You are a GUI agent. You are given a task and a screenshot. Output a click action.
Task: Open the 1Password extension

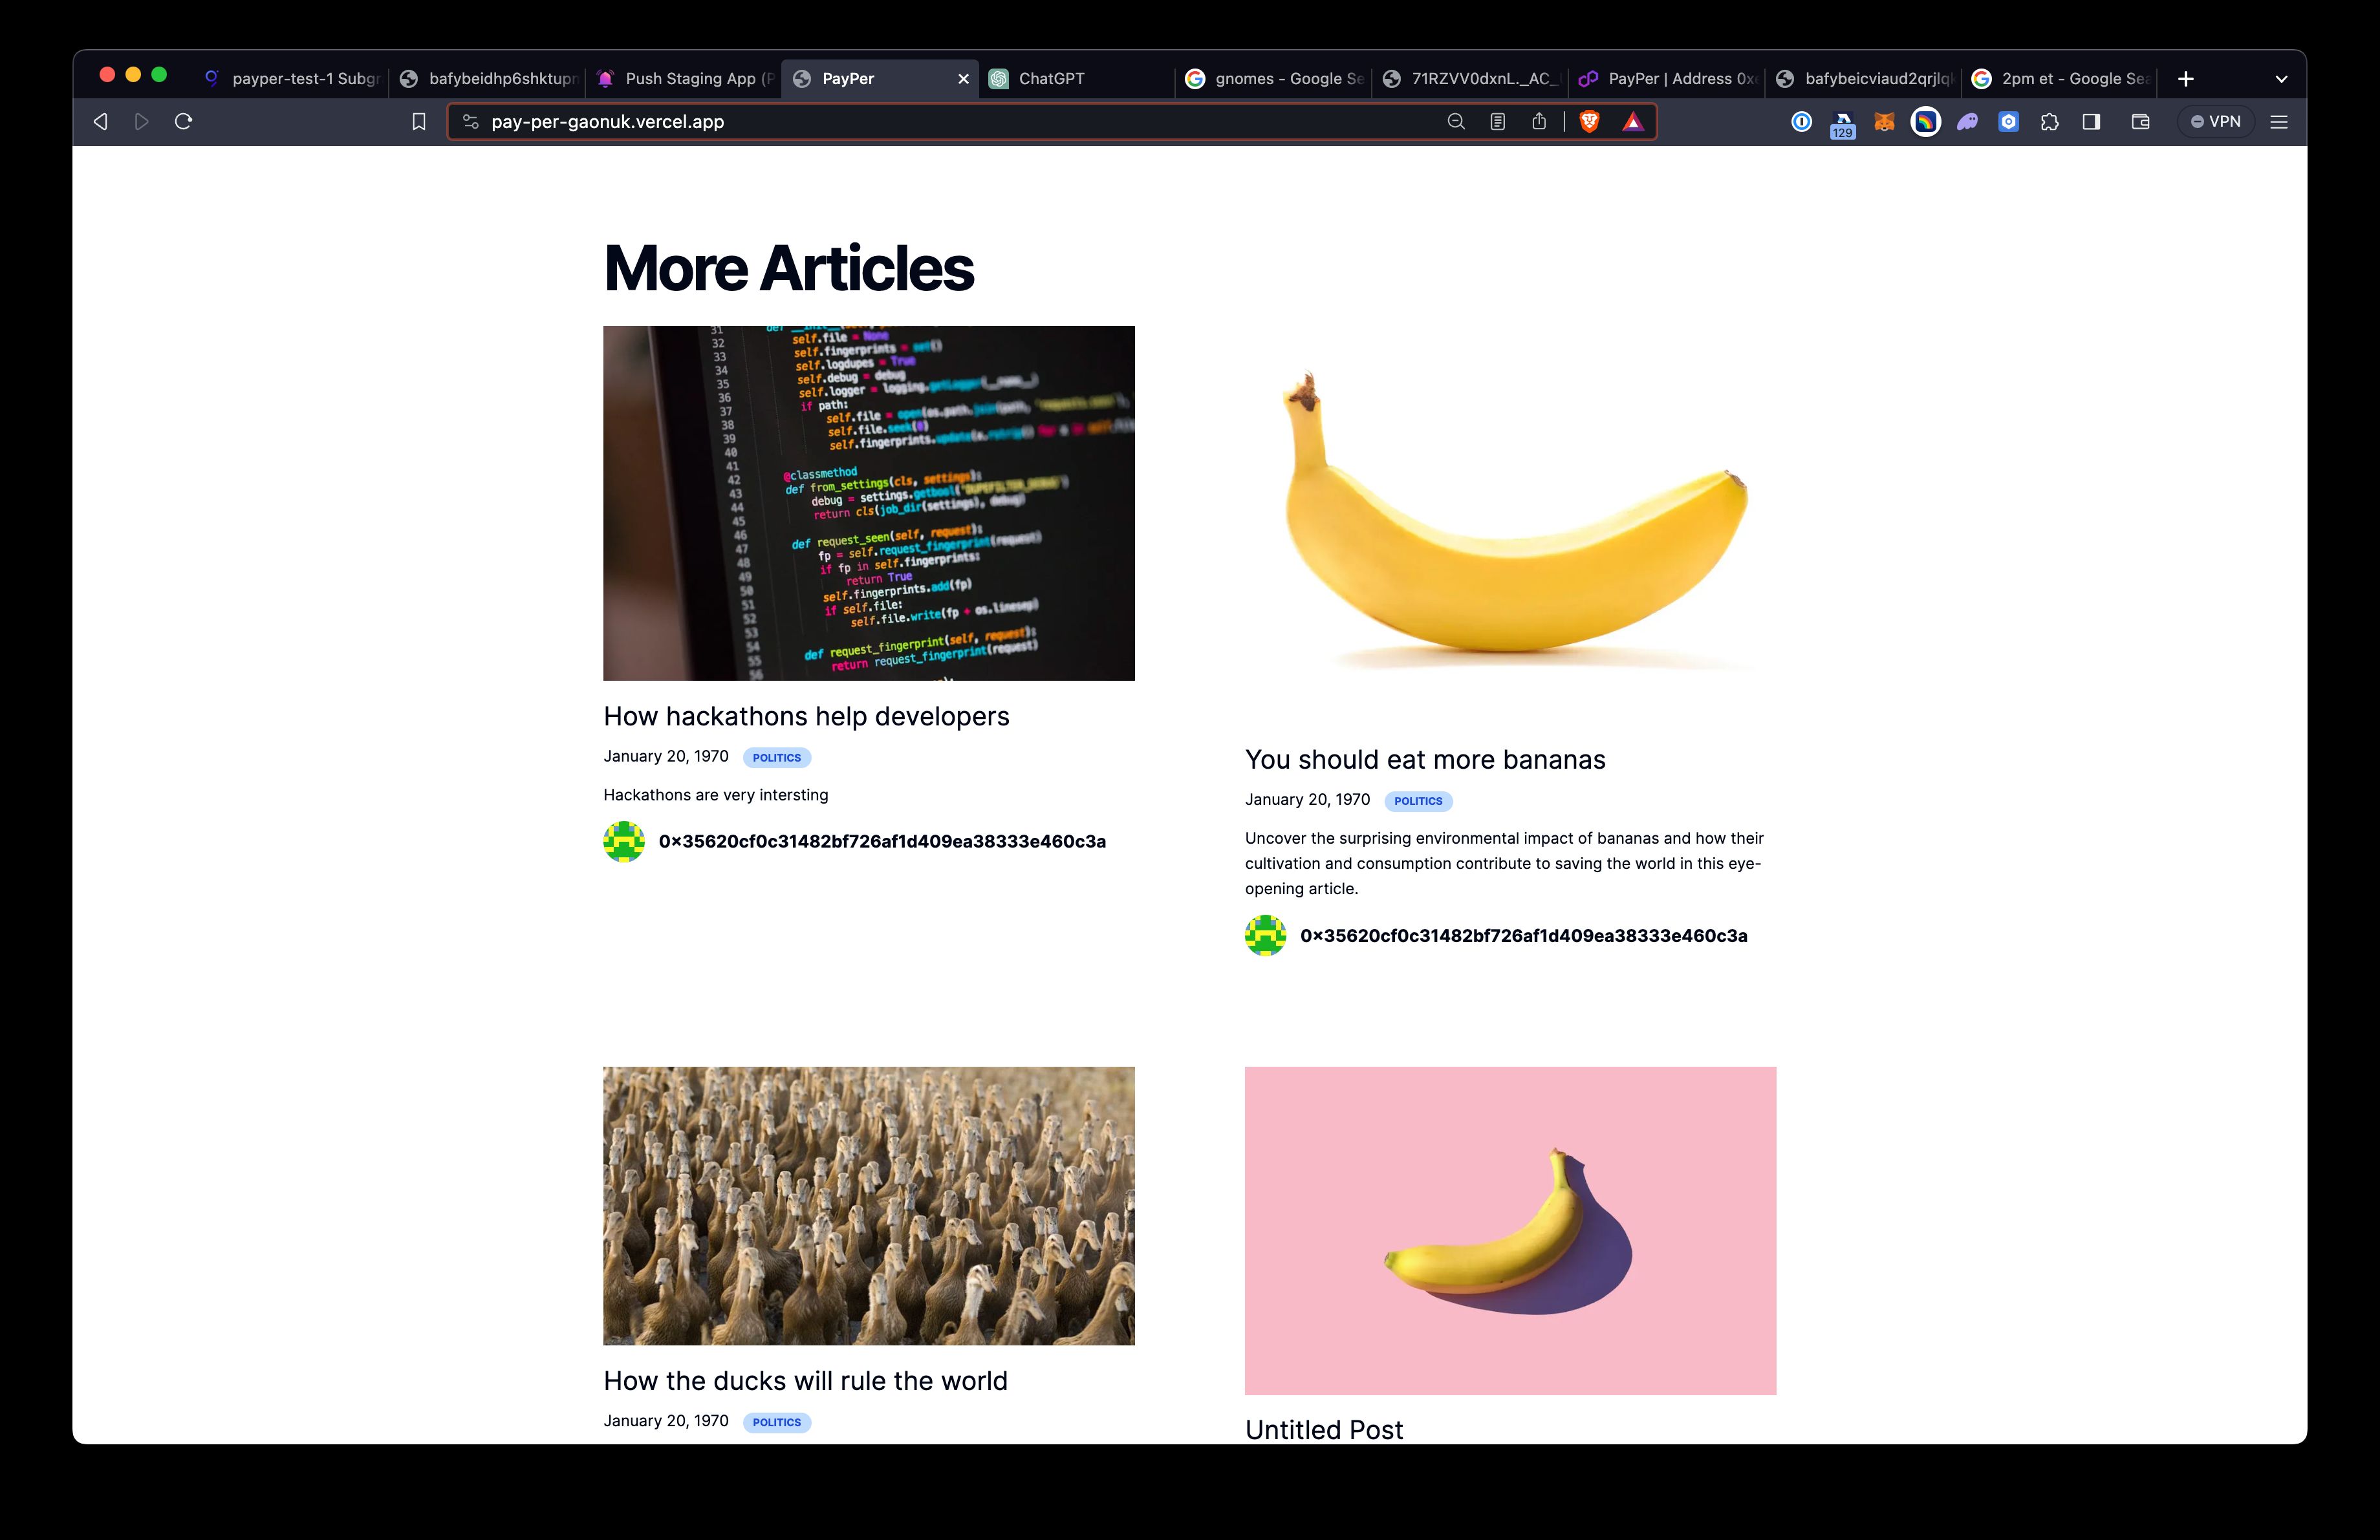[1801, 122]
